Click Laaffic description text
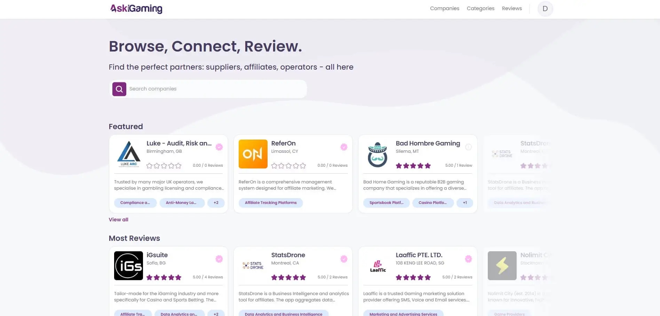 416,297
